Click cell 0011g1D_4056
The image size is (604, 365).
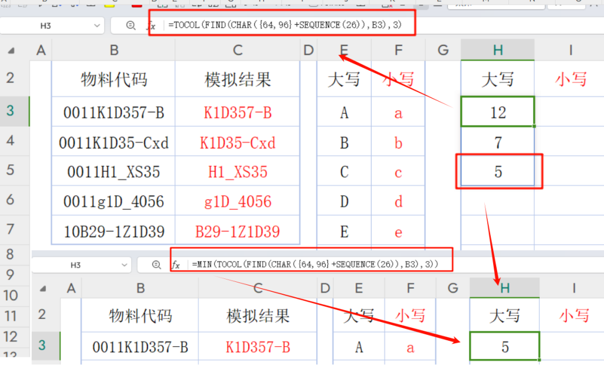coord(114,202)
